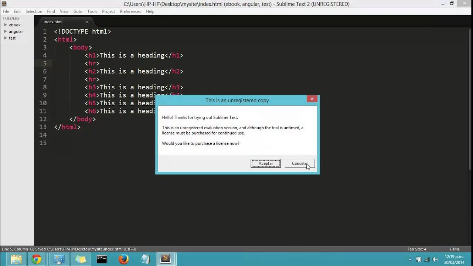Minimize the Sublime Text window
The image size is (473, 266).
(x=443, y=4)
